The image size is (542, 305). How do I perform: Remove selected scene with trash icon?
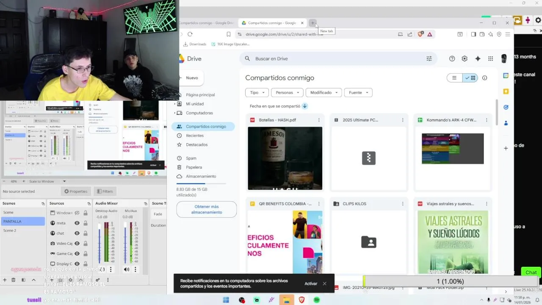pyautogui.click(x=14, y=280)
